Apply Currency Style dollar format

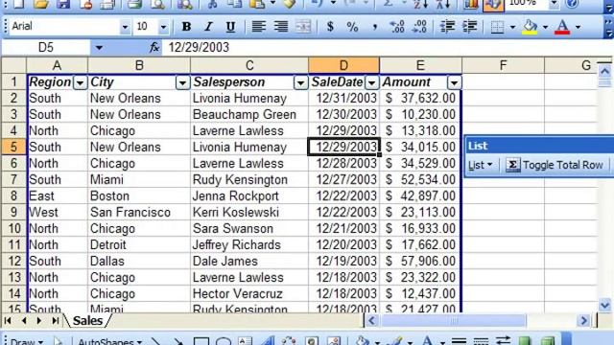coord(330,27)
